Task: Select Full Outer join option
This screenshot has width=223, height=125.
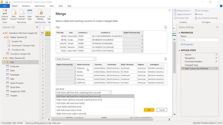Action: 95,103
